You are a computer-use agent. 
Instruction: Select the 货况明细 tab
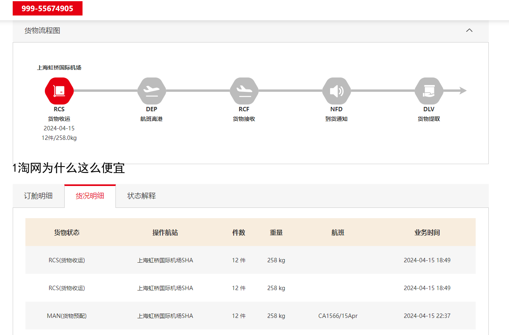90,196
